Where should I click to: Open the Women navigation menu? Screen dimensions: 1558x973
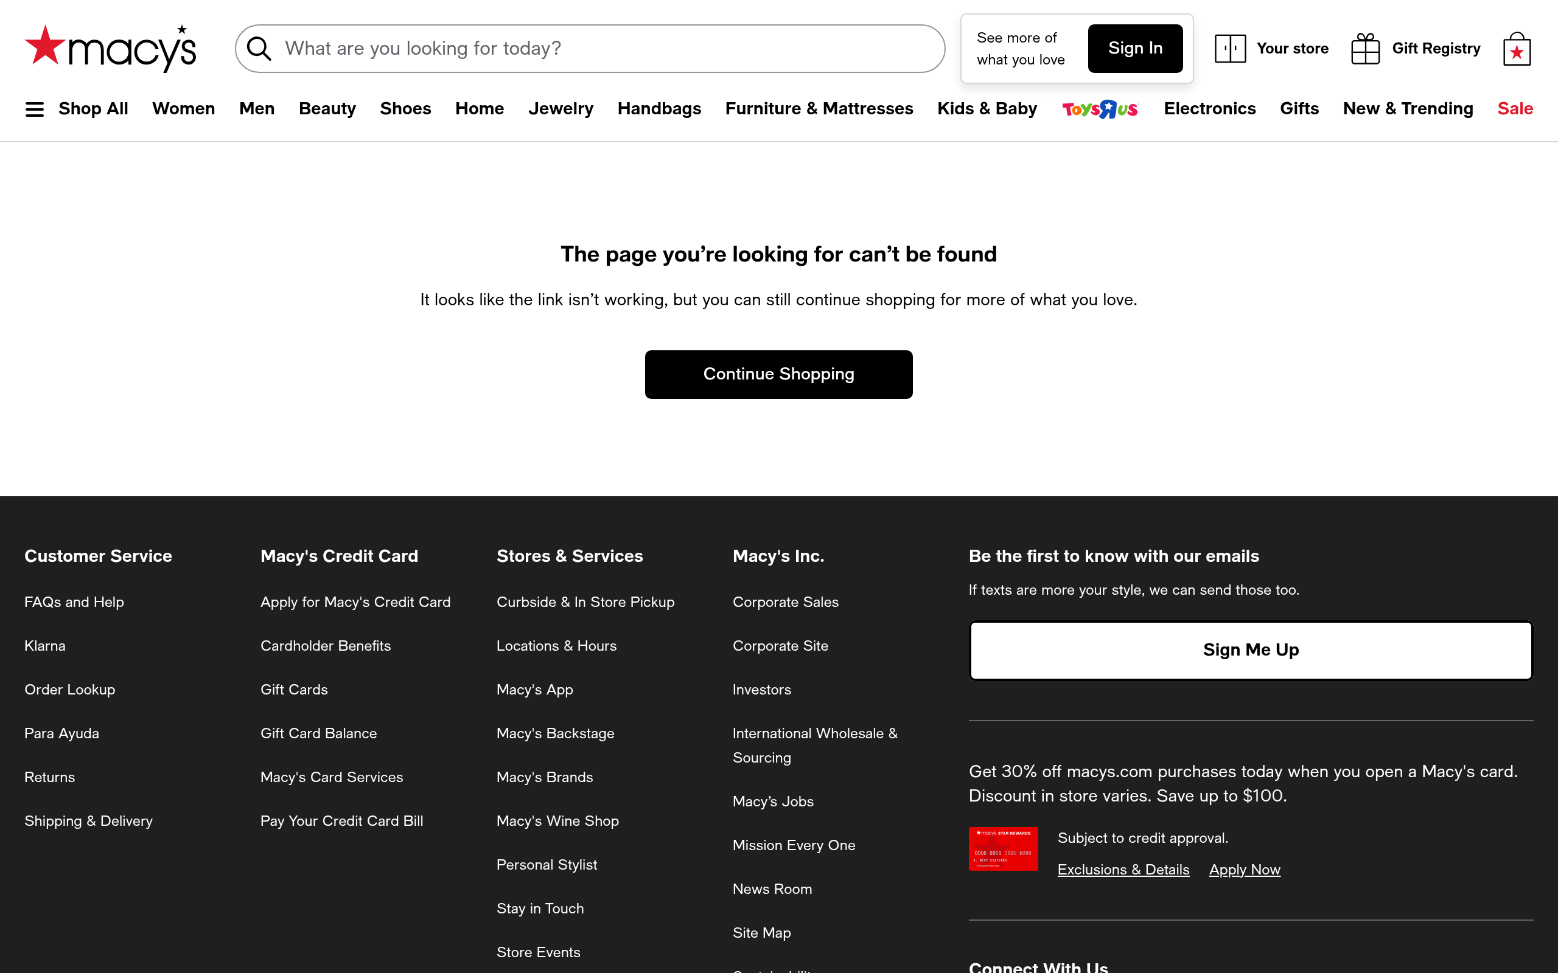(183, 109)
